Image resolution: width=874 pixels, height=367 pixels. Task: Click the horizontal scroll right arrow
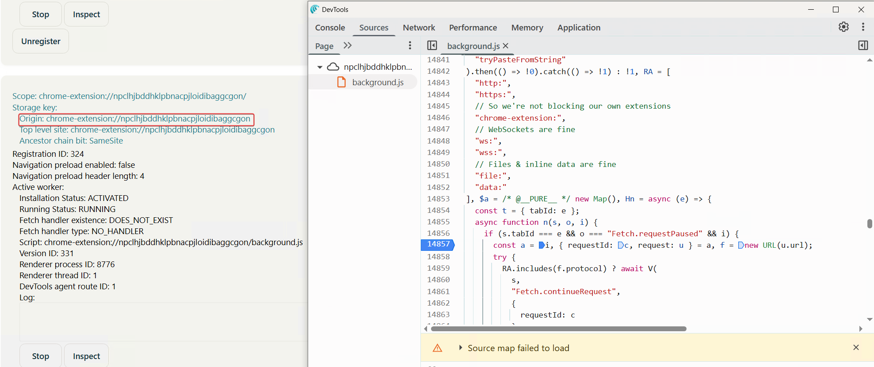(x=861, y=329)
